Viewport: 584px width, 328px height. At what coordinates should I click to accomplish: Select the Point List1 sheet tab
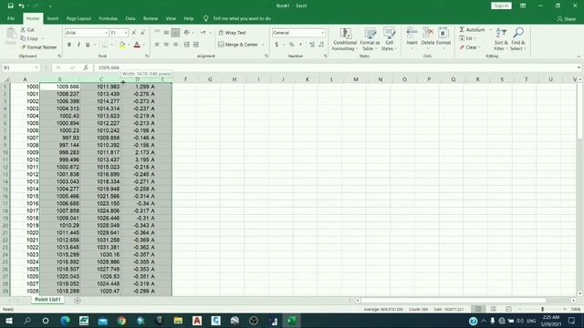47,300
